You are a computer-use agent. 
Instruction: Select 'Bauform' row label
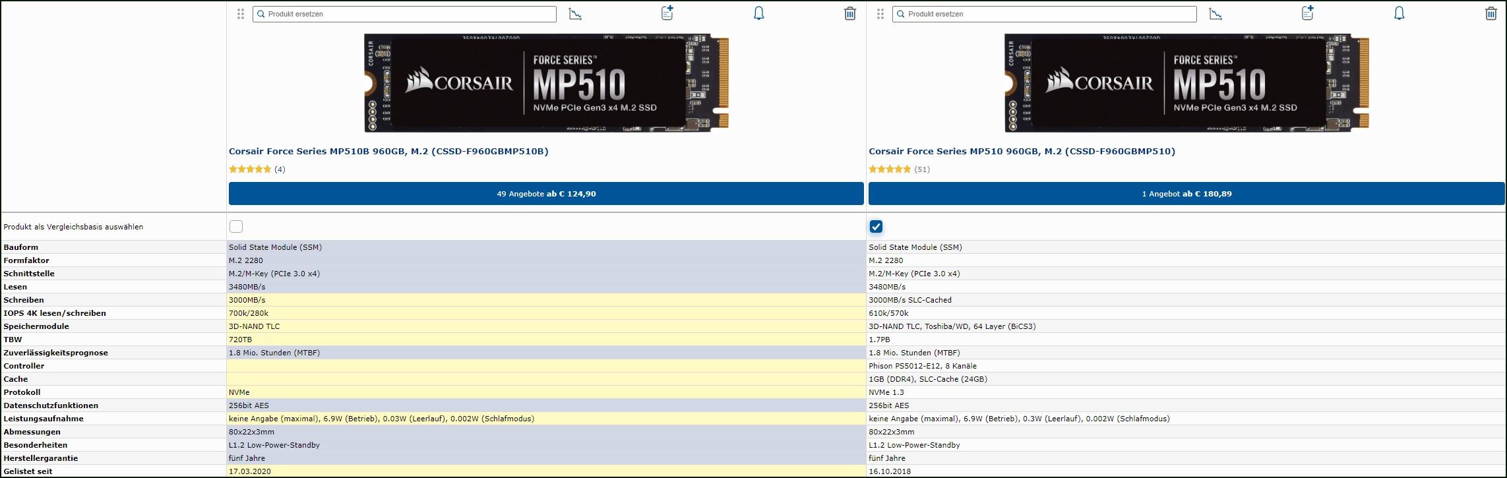click(21, 247)
